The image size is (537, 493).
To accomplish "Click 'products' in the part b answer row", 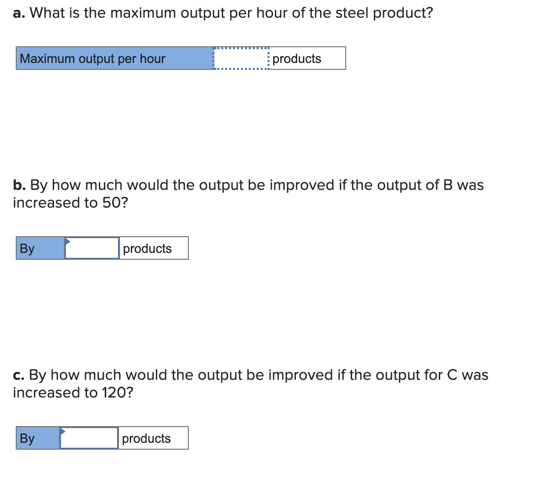I will 148,248.
